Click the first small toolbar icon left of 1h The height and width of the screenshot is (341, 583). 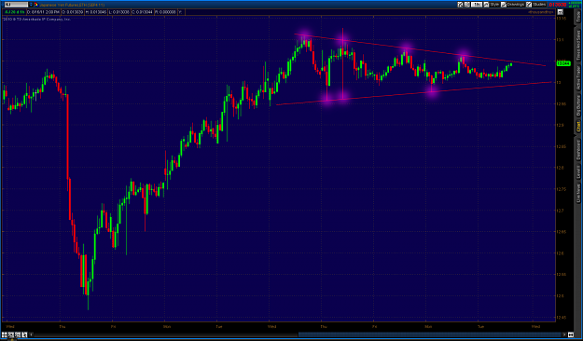point(460,5)
